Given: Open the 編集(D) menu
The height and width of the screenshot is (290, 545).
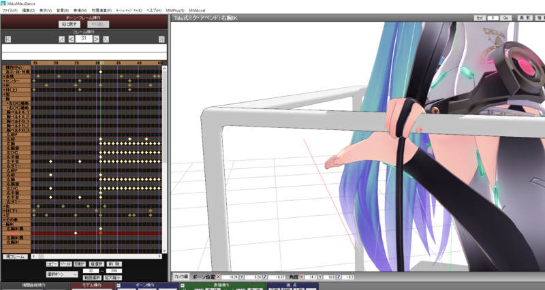Looking at the screenshot, I should 29,11.
